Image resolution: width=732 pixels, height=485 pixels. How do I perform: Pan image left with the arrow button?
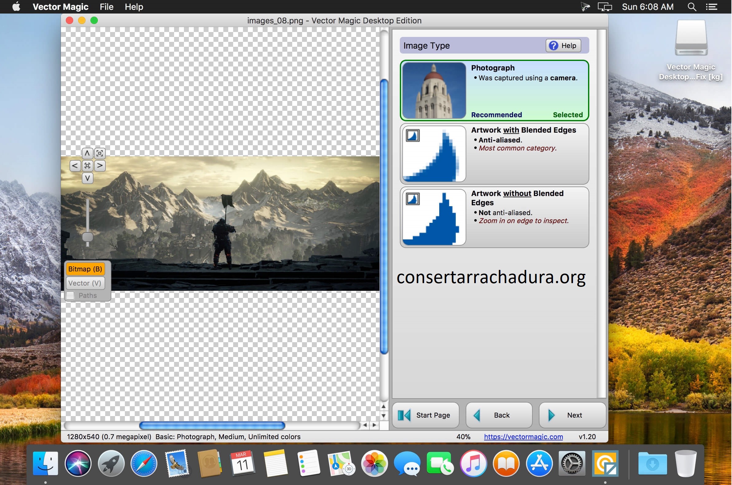point(75,166)
